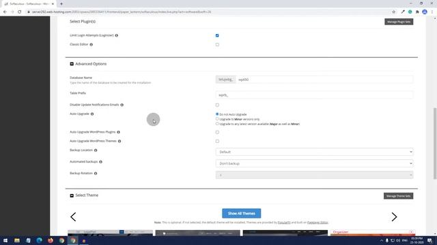Open the Backup Rotation dropdown
437x245 pixels.
click(x=314, y=175)
